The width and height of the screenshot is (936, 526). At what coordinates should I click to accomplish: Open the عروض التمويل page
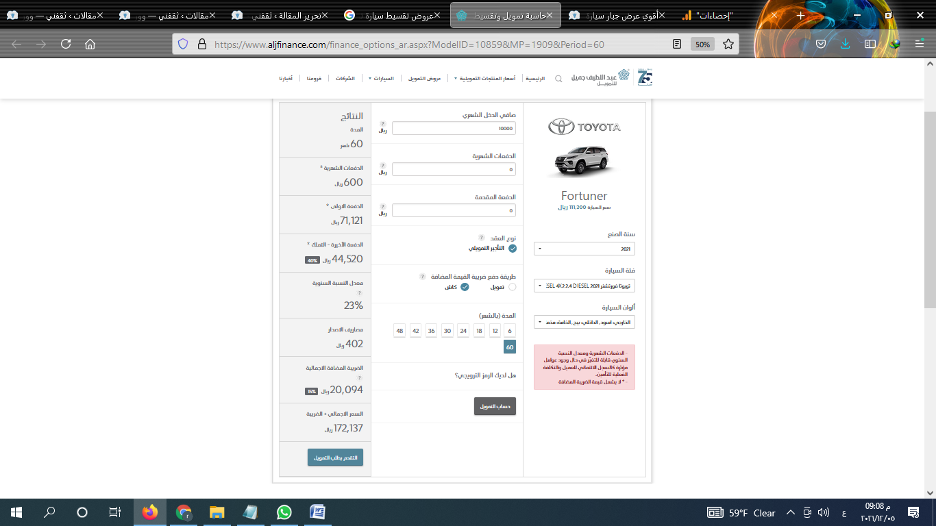(x=425, y=79)
